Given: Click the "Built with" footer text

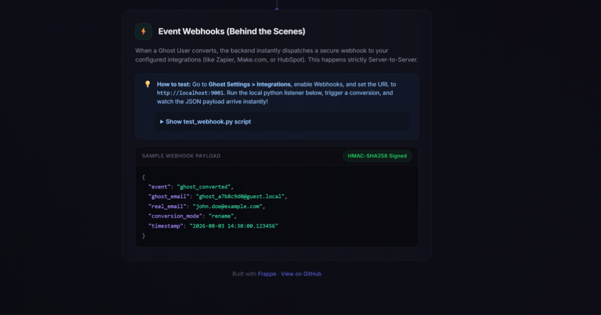Looking at the screenshot, I should coord(244,274).
